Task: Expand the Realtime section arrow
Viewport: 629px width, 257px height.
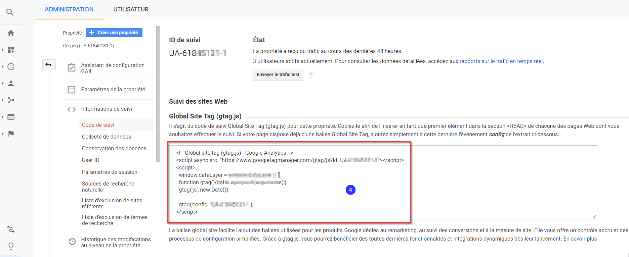Action: tap(3, 66)
